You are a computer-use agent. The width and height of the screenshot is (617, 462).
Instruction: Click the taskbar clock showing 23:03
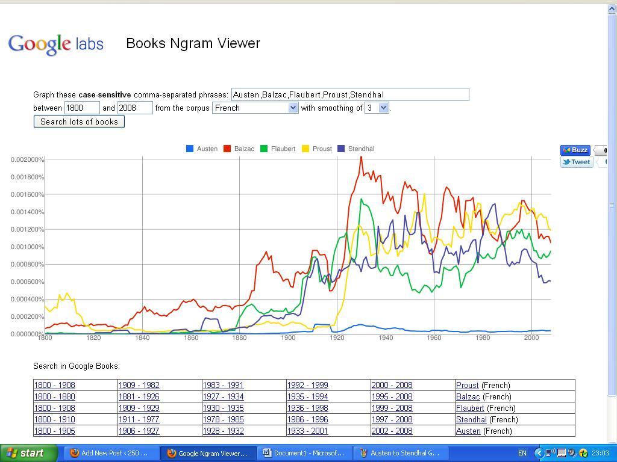(600, 453)
